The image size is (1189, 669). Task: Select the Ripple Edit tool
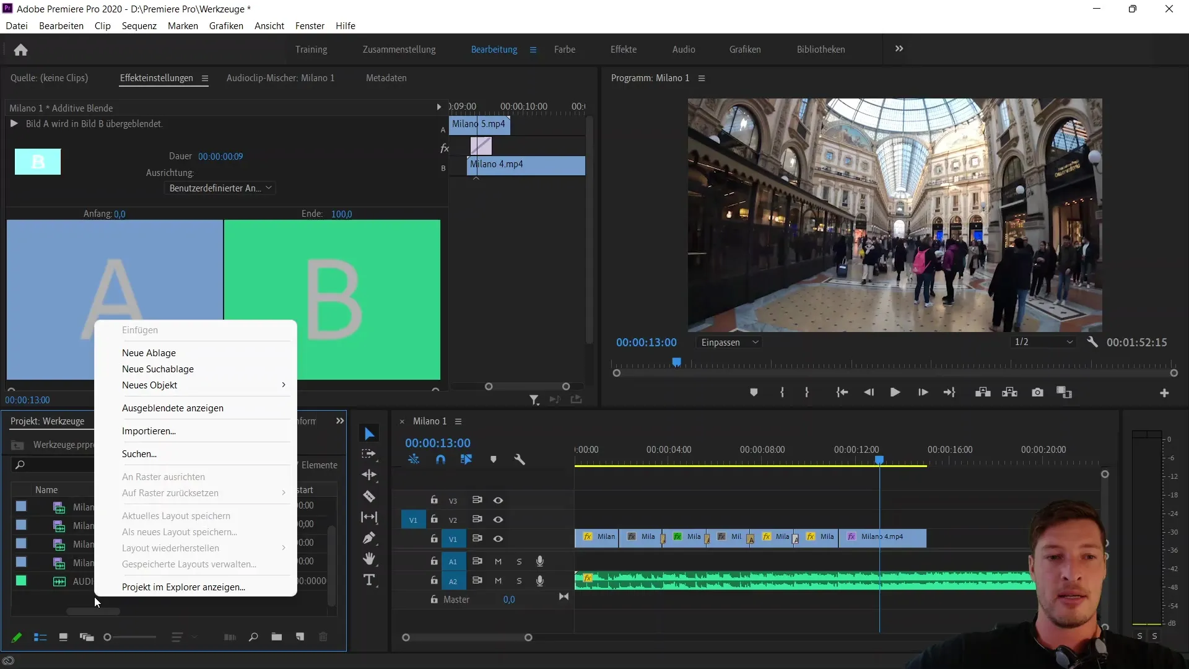369,475
